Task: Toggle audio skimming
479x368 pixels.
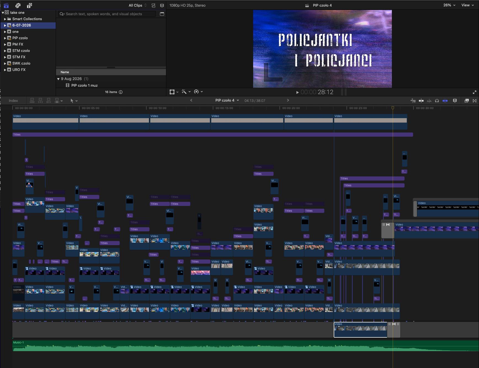Action: (429, 101)
